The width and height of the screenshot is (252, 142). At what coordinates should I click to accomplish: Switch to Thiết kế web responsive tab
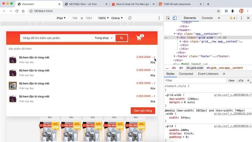click(180, 4)
